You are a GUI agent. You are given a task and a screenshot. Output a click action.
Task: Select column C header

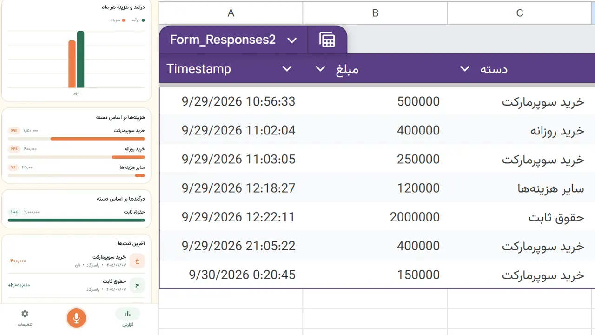click(520, 13)
